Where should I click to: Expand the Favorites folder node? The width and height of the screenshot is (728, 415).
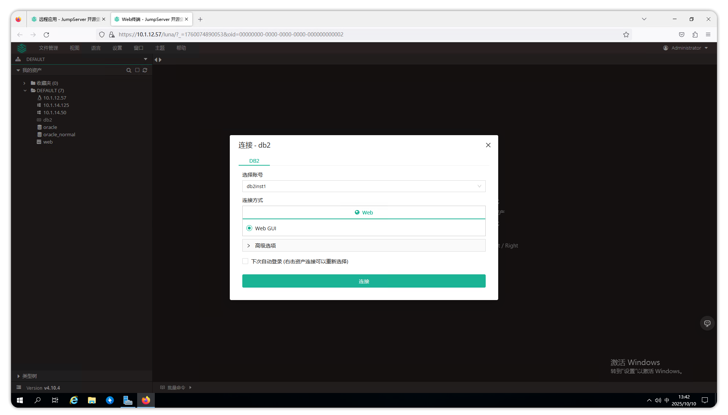pos(25,83)
